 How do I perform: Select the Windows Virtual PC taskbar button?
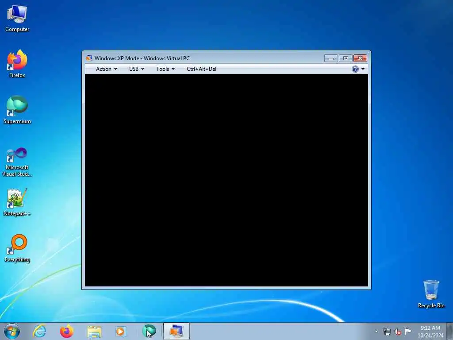tap(176, 331)
